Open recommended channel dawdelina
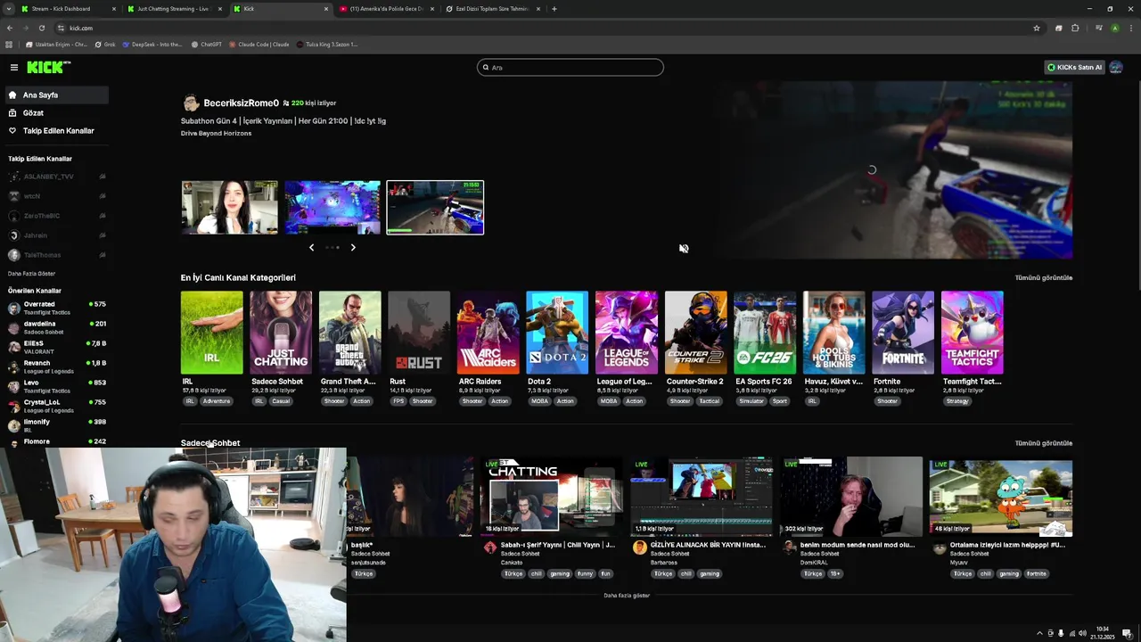Screen dimensions: 1141x642 tap(55, 327)
